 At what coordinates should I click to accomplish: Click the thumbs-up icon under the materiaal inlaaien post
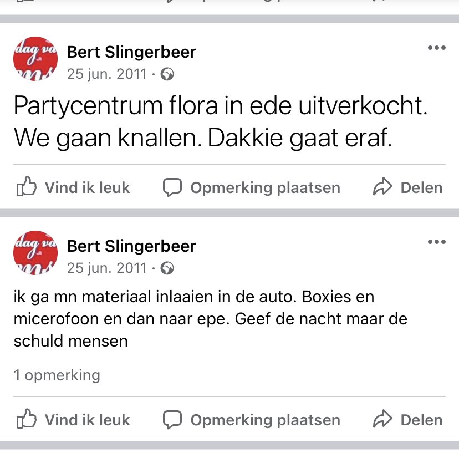(x=26, y=420)
